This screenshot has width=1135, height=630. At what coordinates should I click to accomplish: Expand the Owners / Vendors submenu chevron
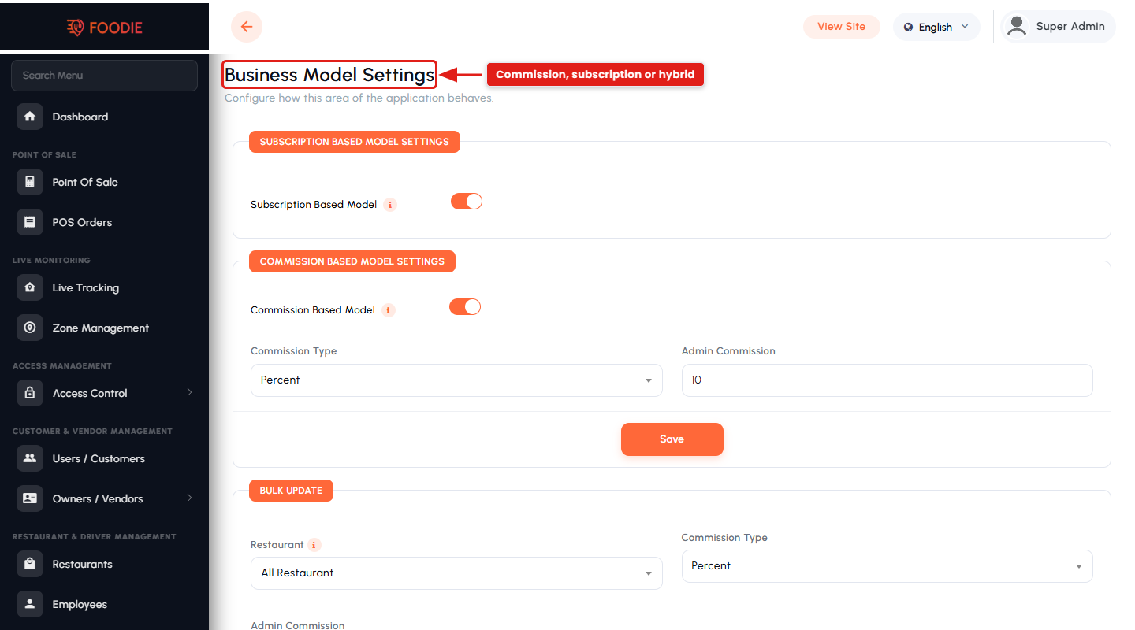click(189, 498)
